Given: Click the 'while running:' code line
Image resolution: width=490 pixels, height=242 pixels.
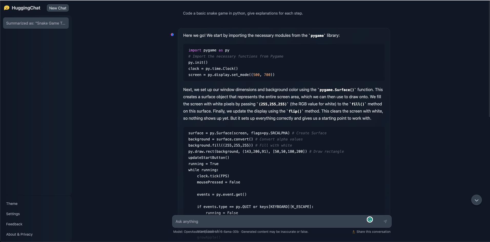Looking at the screenshot, I should point(203,170).
